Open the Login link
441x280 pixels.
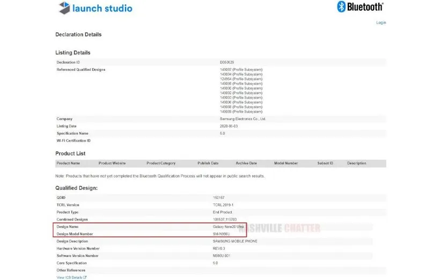(381, 23)
